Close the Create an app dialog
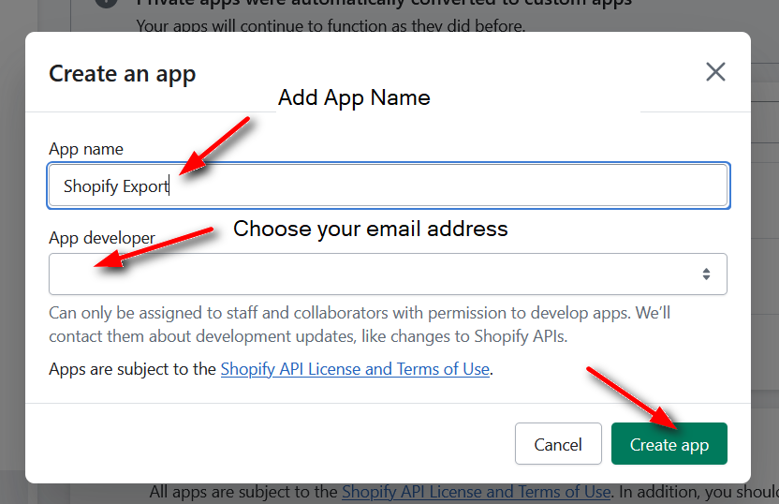Screen dimensions: 779x504 pyautogui.click(x=715, y=72)
